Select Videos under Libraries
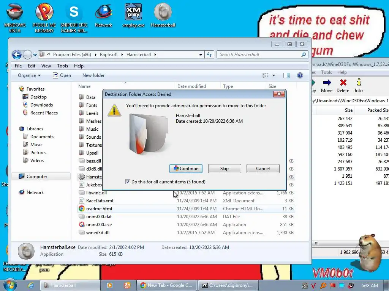Viewport: 389px width, 291px height. point(33,160)
